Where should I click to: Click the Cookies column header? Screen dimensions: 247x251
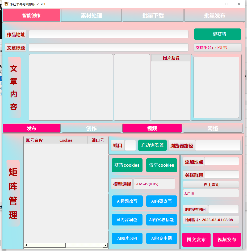(x=66, y=140)
